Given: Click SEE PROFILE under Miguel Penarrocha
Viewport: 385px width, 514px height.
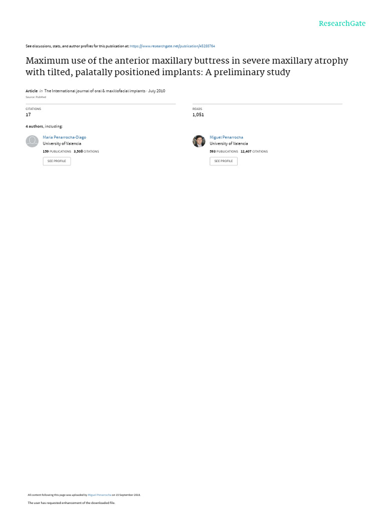Looking at the screenshot, I should click(x=224, y=161).
